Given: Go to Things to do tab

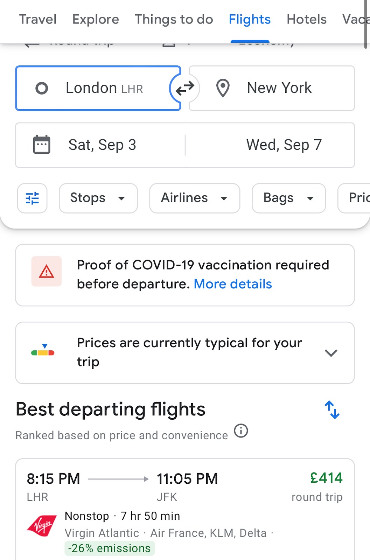Looking at the screenshot, I should (x=174, y=20).
